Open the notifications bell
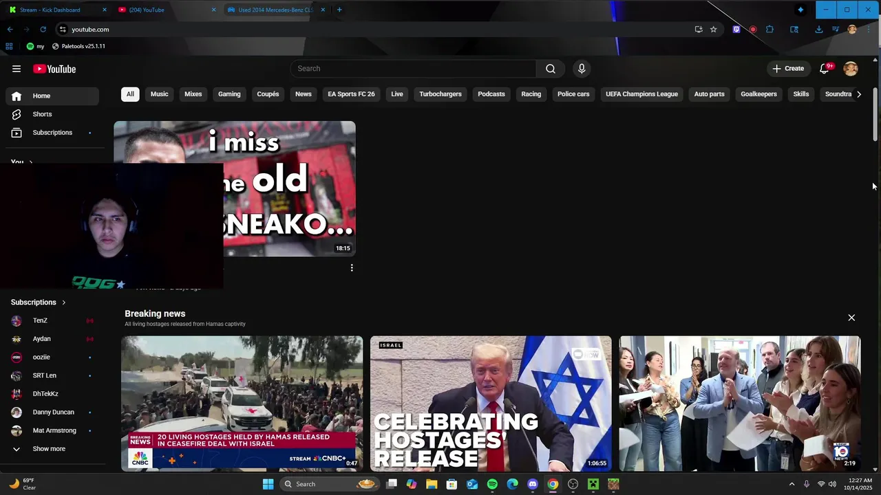The width and height of the screenshot is (881, 495). click(x=825, y=69)
